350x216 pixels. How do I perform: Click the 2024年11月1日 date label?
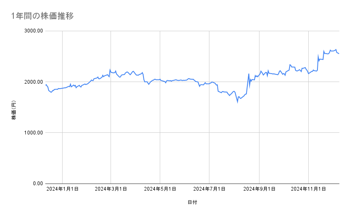pos(308,189)
